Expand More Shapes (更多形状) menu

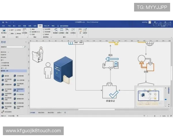point(5,52)
